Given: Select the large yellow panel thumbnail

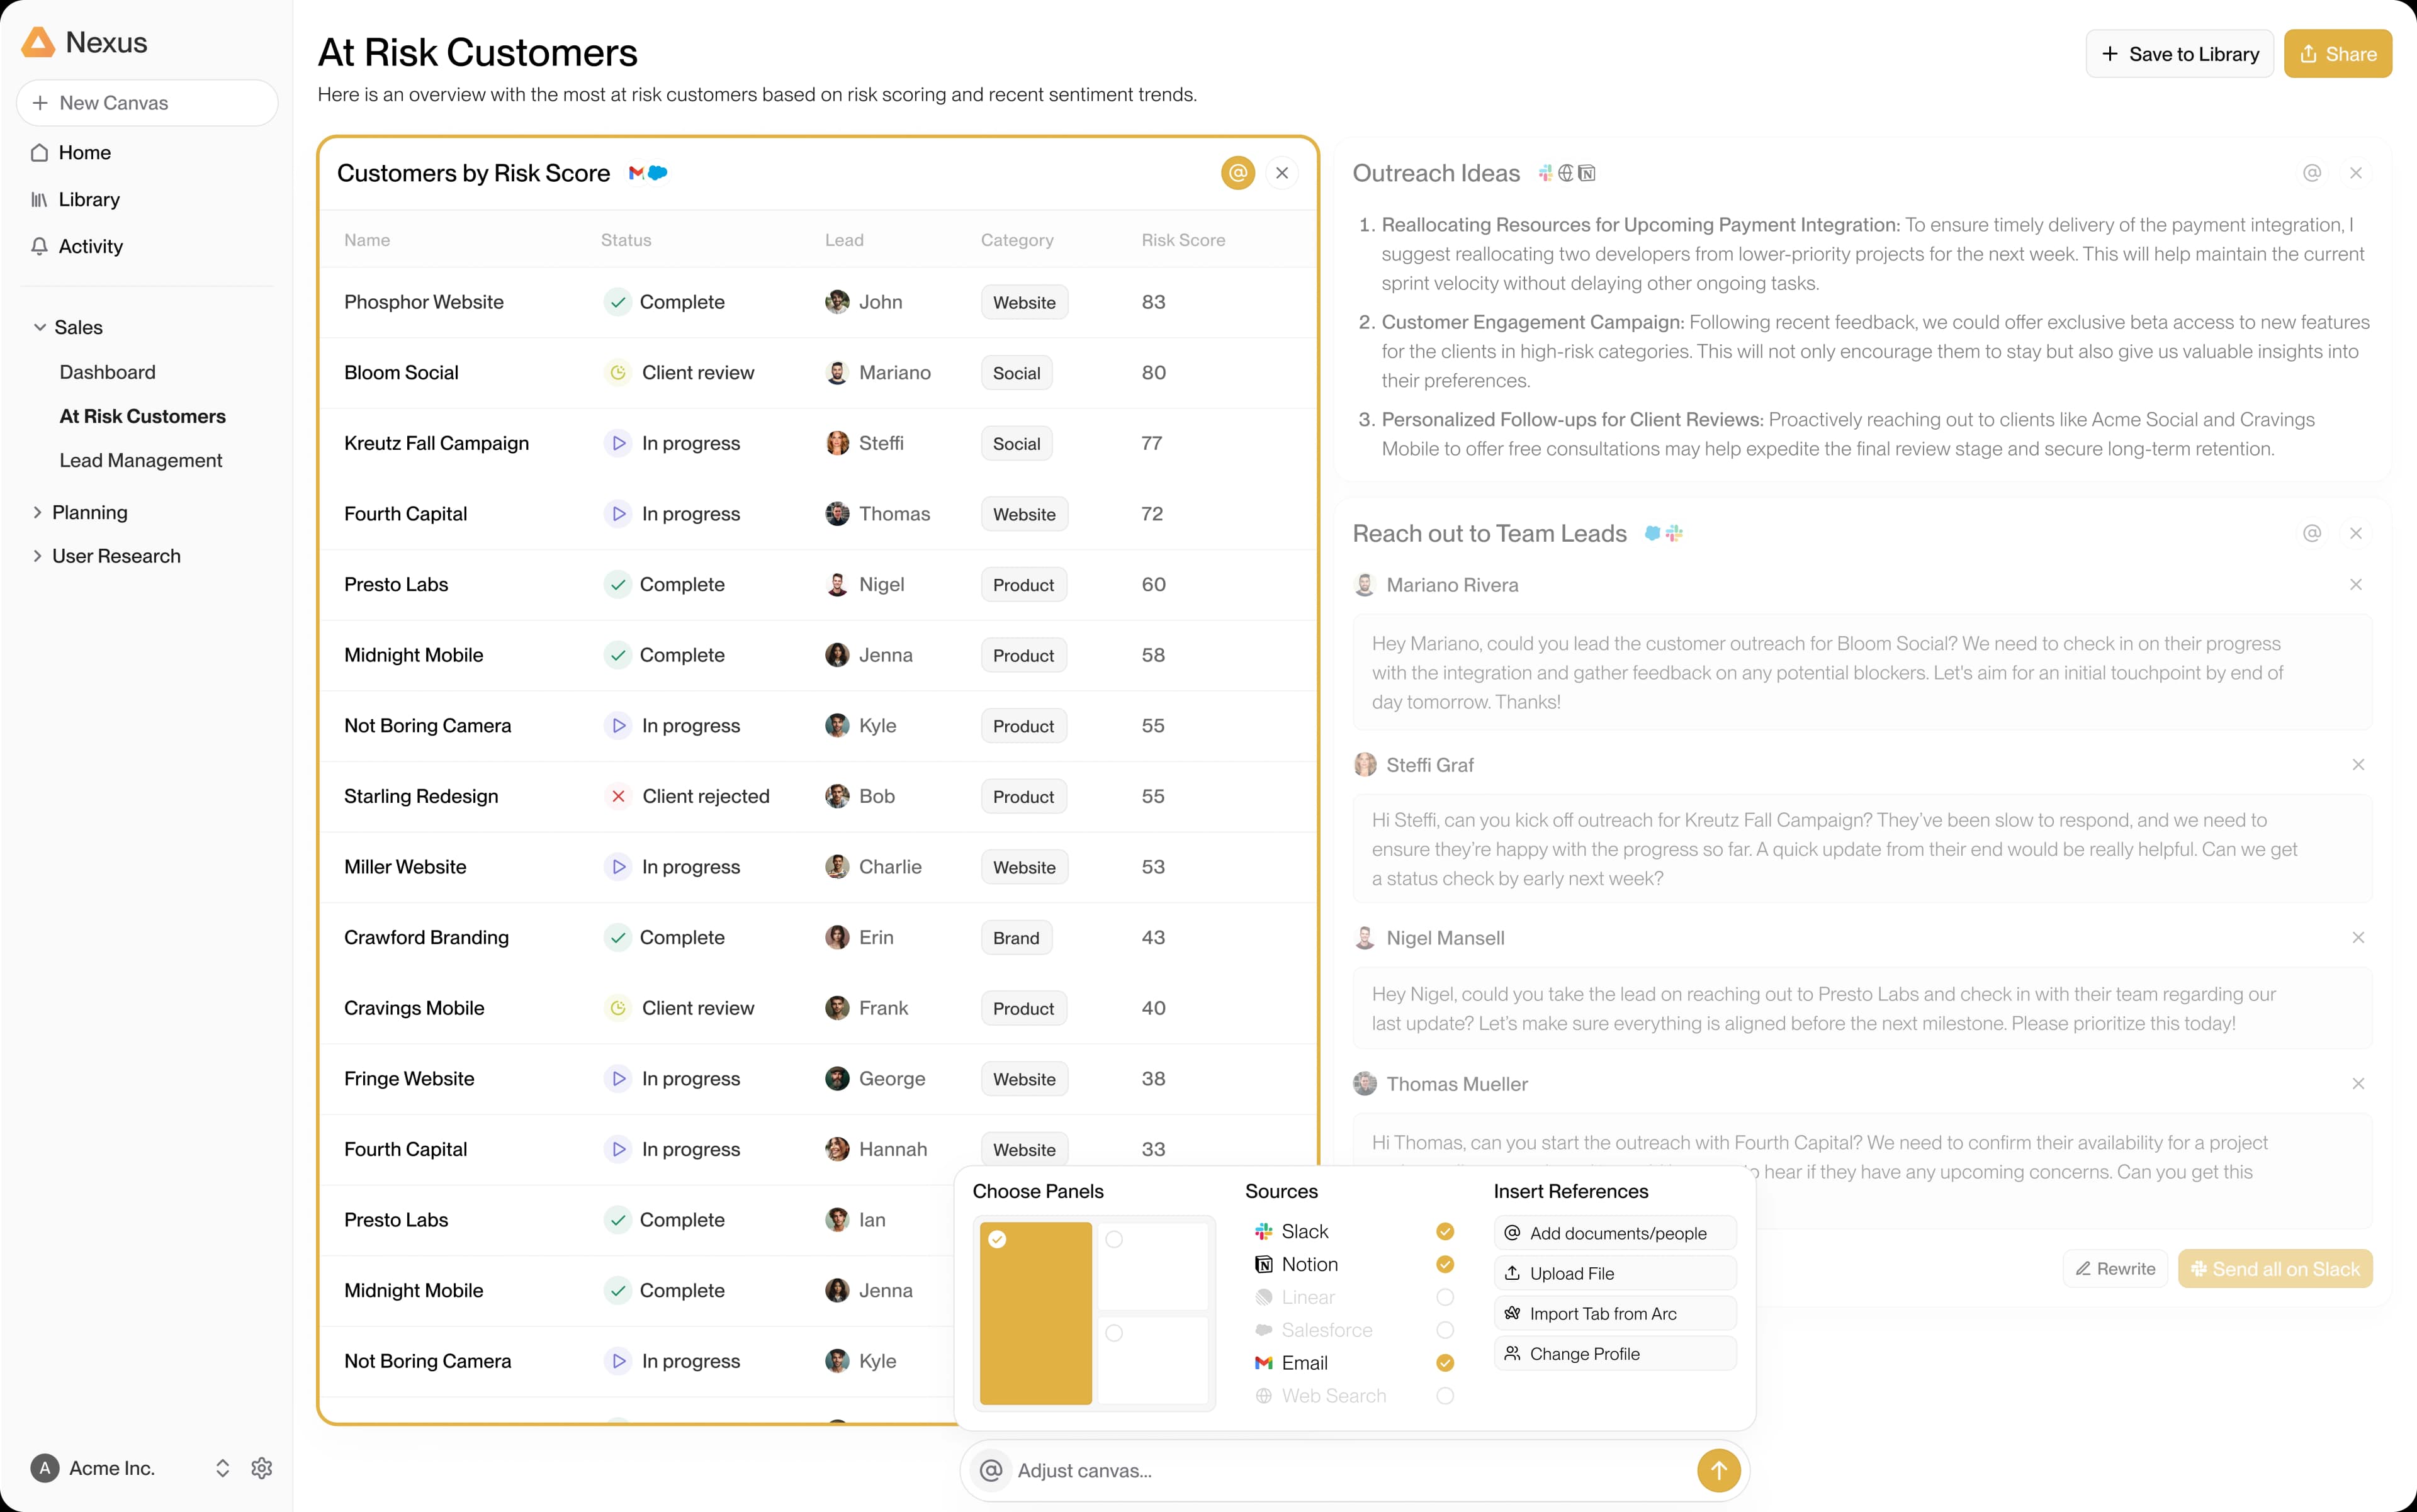Looking at the screenshot, I should 1035,1313.
